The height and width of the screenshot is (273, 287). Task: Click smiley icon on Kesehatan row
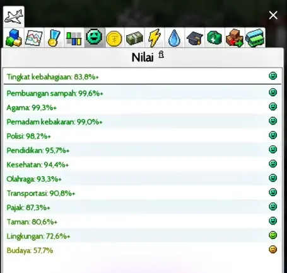tap(272, 164)
